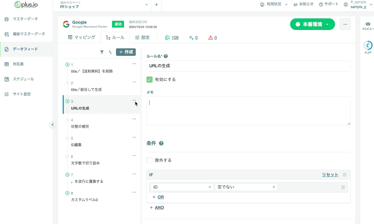Open more menu for URLの生成 rule

pyautogui.click(x=134, y=100)
